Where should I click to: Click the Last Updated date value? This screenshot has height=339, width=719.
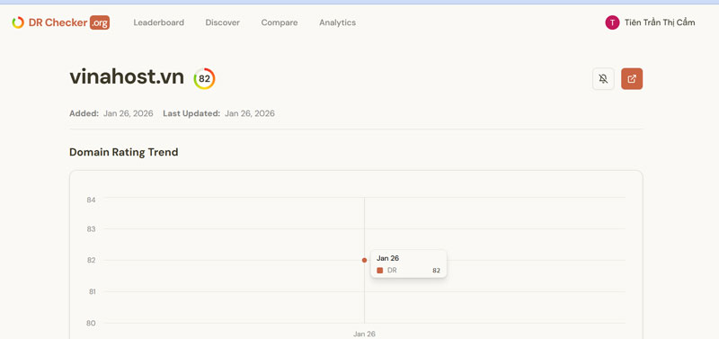(x=250, y=114)
